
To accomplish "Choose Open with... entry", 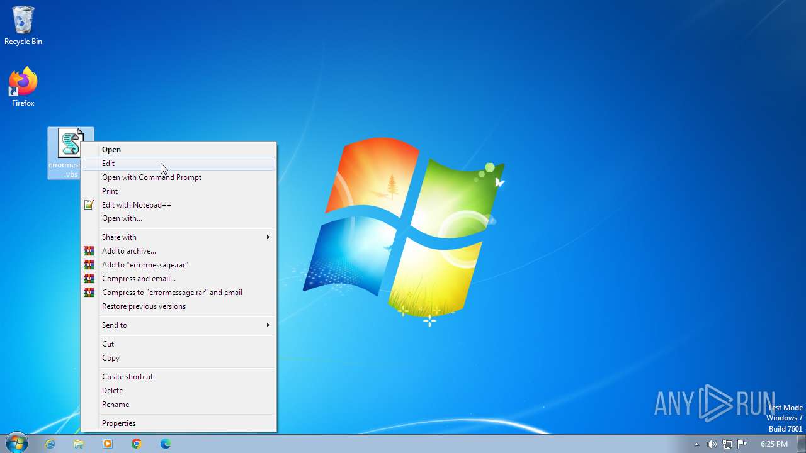I will pos(179,218).
